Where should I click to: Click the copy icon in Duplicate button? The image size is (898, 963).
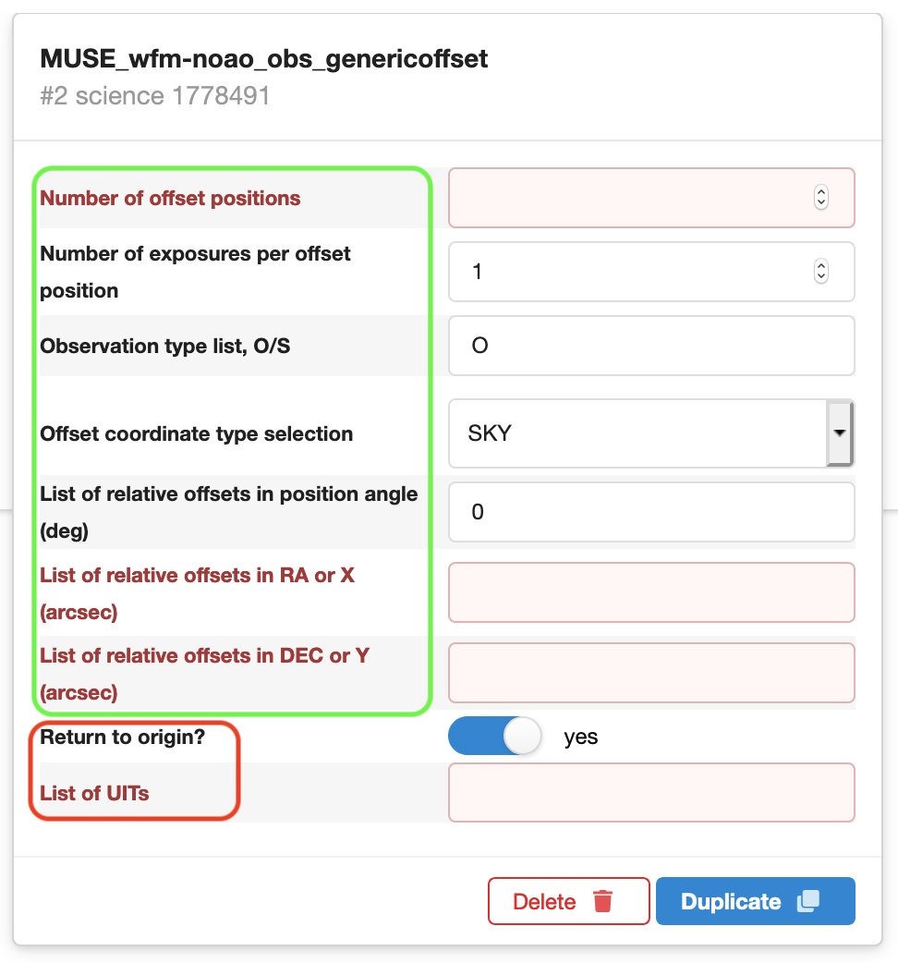[x=807, y=901]
